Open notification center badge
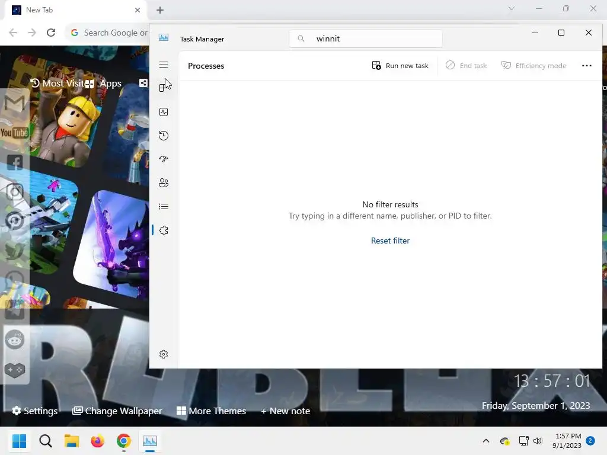This screenshot has height=455, width=607. point(590,441)
